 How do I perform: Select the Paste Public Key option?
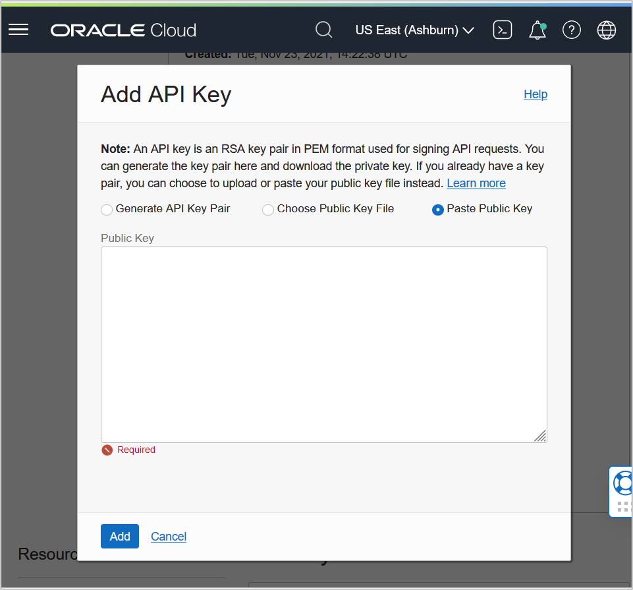(x=438, y=210)
